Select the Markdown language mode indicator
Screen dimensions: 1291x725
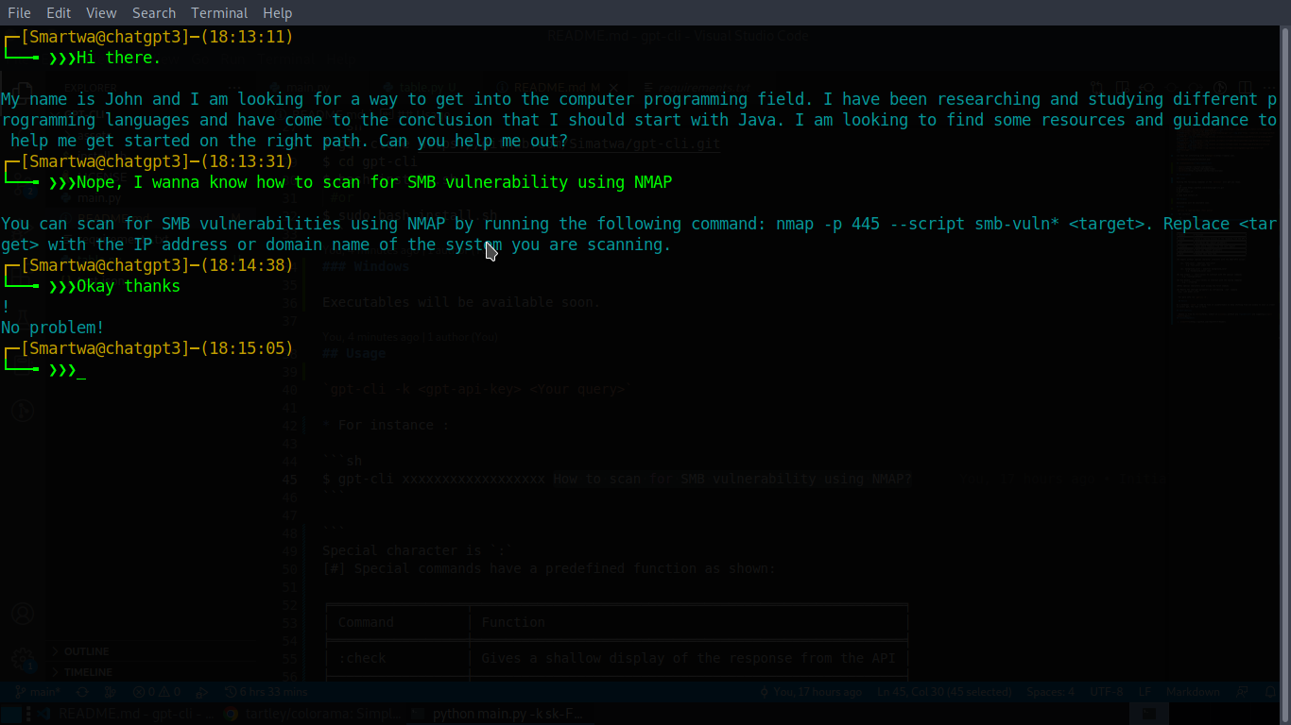pos(1193,691)
